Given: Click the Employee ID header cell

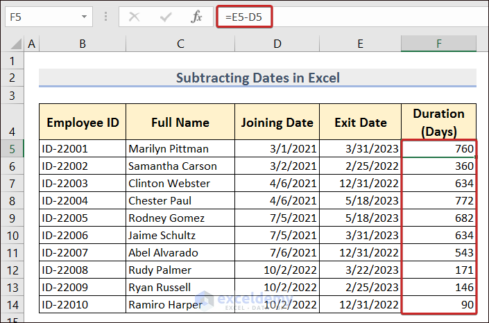Looking at the screenshot, I should [83, 123].
